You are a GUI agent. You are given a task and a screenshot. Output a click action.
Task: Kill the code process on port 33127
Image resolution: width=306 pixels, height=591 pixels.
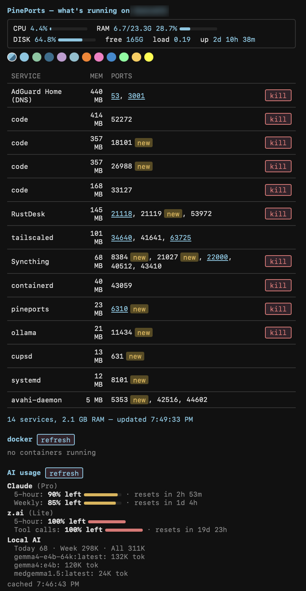(278, 190)
